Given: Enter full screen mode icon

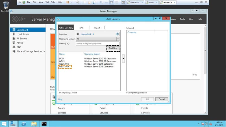Looking at the screenshot, I should (x=112, y=2).
